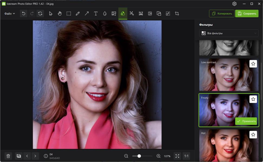Viewport: 263px width, 162px height.
Task: Open the frame tool icon
Action: (x=141, y=13)
